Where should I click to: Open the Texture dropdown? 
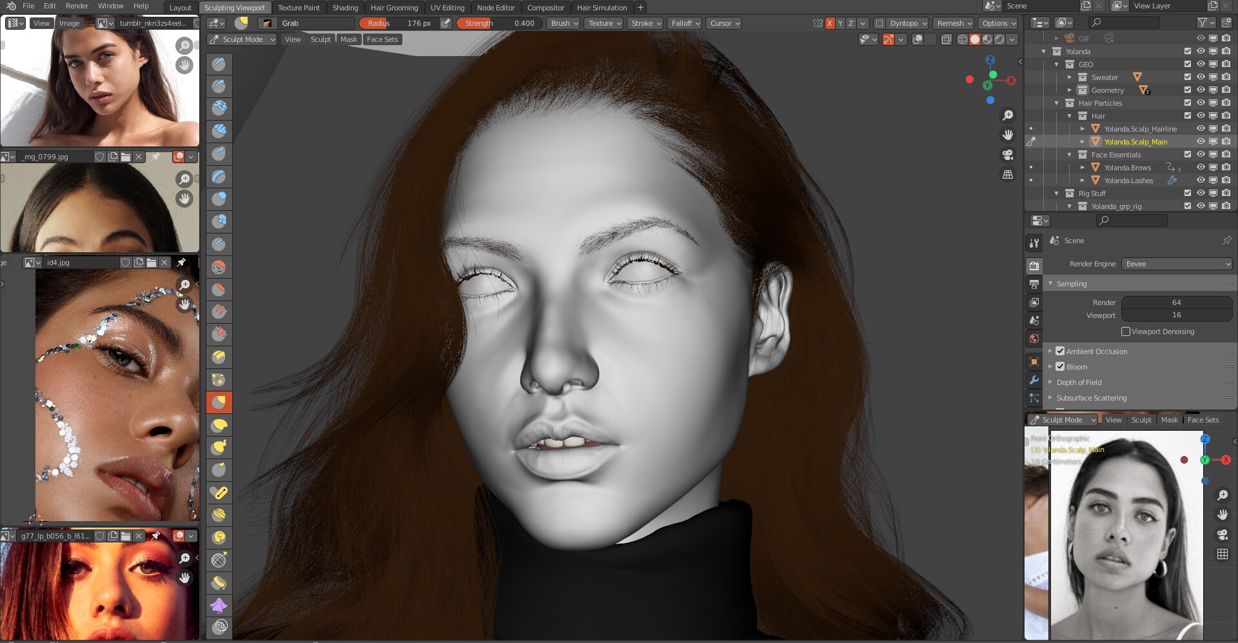pos(605,23)
